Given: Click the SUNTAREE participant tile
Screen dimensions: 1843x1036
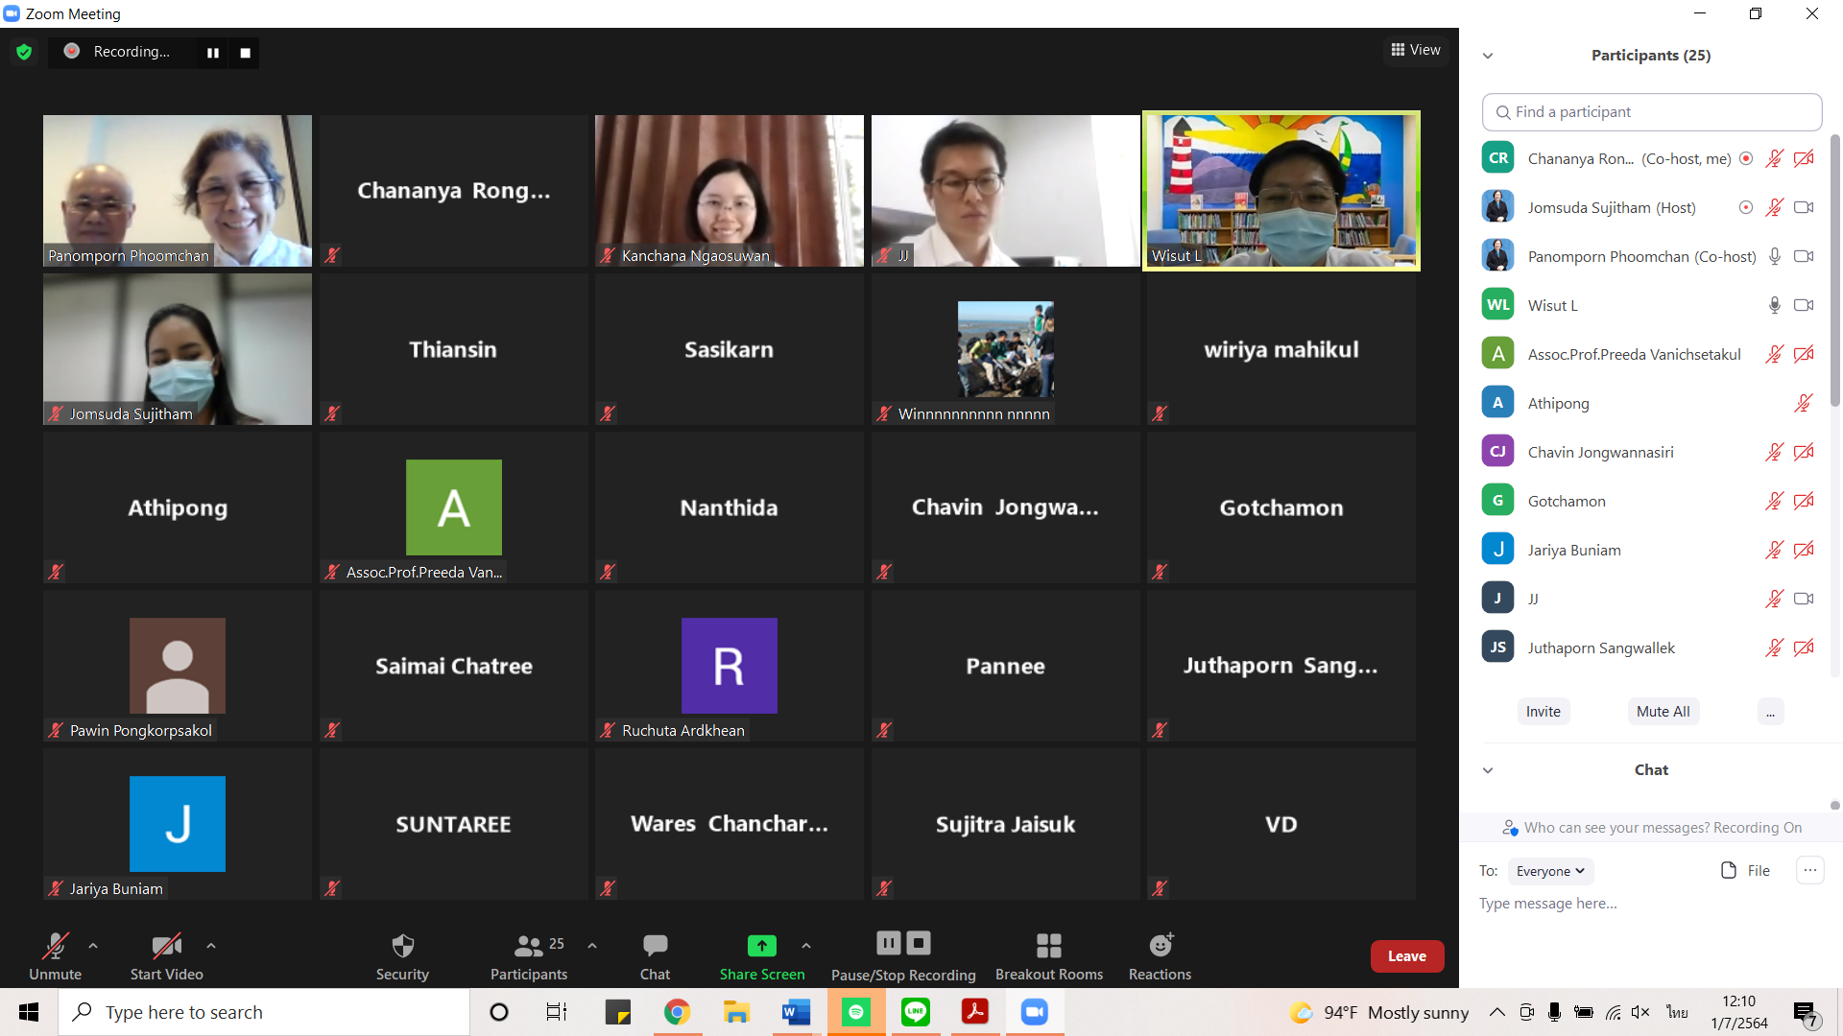Looking at the screenshot, I should (x=453, y=824).
